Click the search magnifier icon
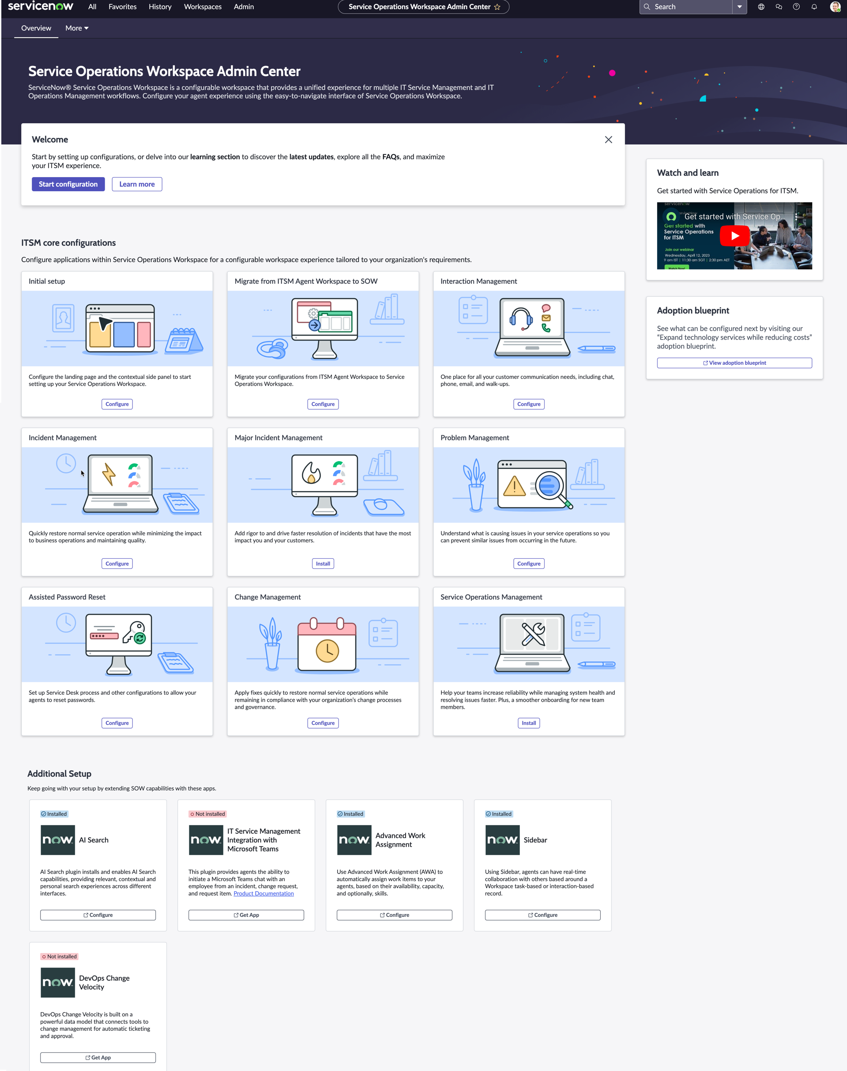Image resolution: width=847 pixels, height=1071 pixels. 647,7
